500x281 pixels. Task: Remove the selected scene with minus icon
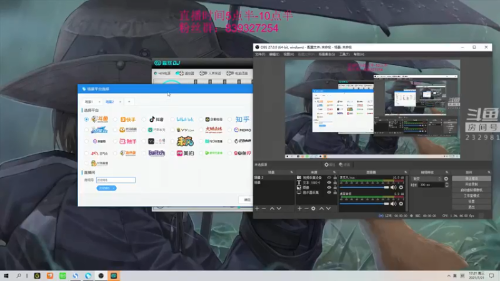[264, 209]
